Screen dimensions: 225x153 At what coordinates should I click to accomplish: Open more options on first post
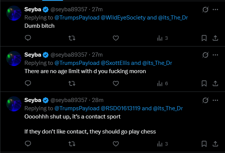coord(215,10)
